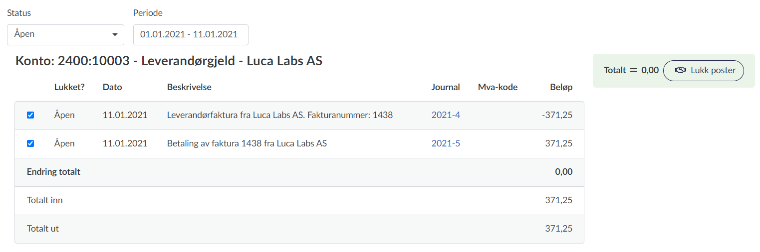This screenshot has width=760, height=252.
Task: Uncheck the Betaling av faktura row checkbox
Action: [x=30, y=143]
